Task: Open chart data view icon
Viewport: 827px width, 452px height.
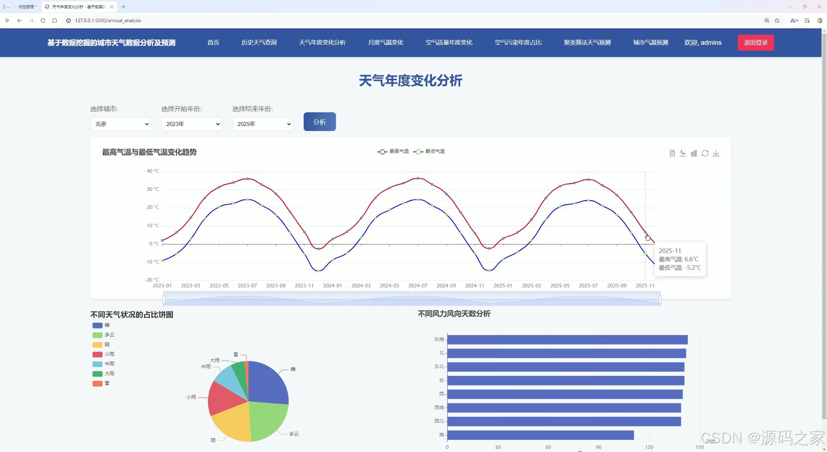Action: point(672,153)
